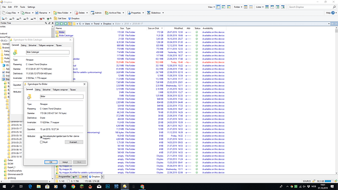338x190 pixels.
Task: Toggle the Skrivebeskyttet checkbox in Bilder properties
Action: pyautogui.click(x=41, y=137)
